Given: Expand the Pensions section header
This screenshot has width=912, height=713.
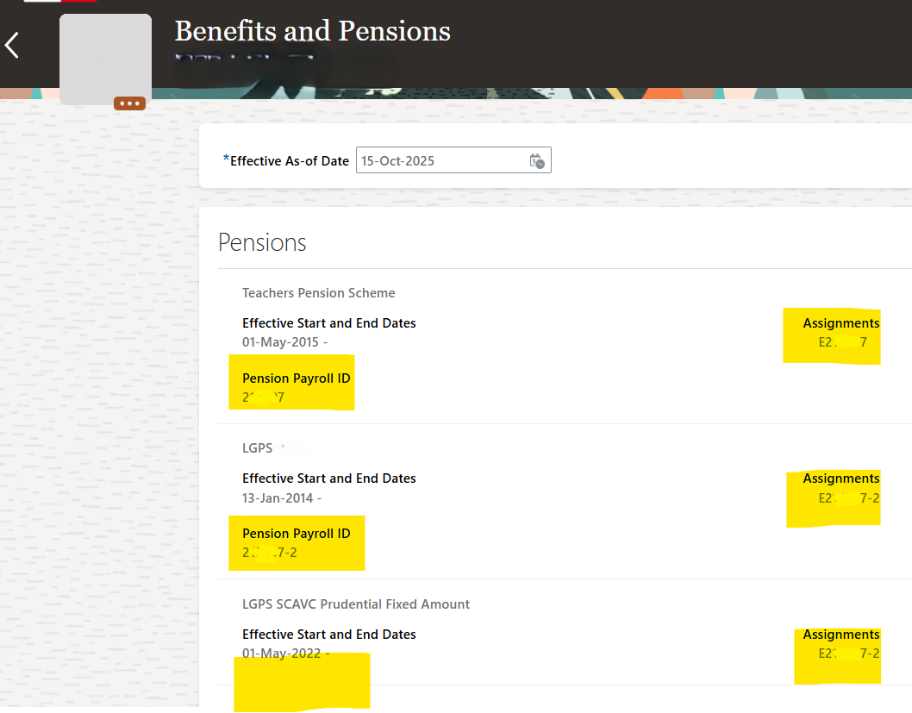Looking at the screenshot, I should point(262,242).
